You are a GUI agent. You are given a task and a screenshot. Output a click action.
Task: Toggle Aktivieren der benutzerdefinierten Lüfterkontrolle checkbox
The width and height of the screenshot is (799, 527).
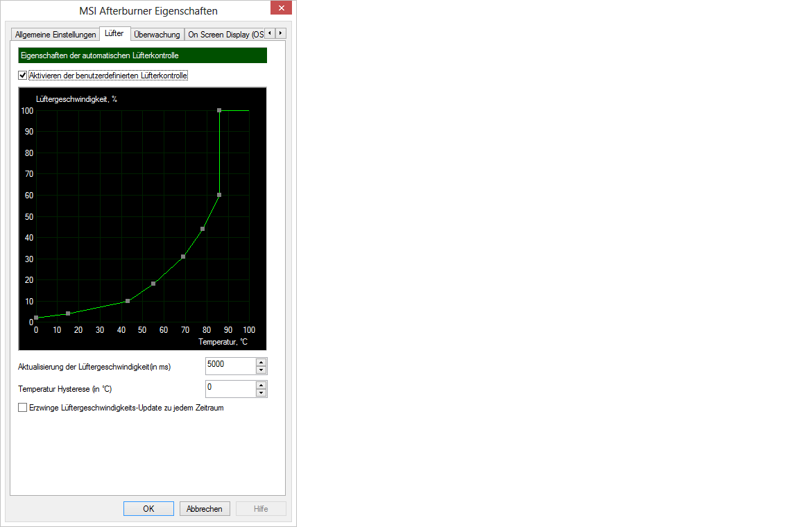click(22, 76)
